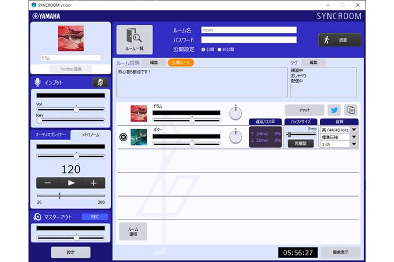Click the profile drum picture on the left panel
The height and width of the screenshot is (262, 394).
(71, 38)
